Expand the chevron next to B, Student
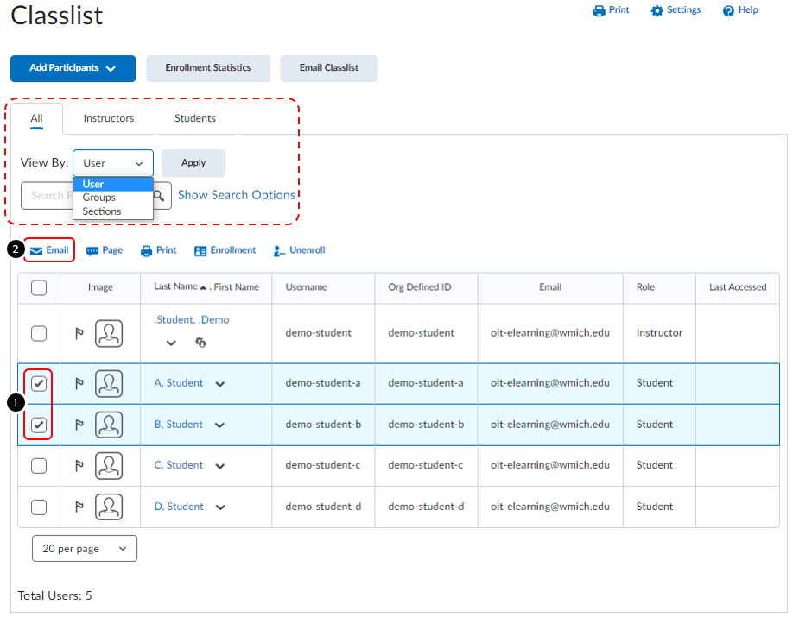The image size is (793, 617). click(x=220, y=425)
